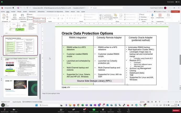Click the Copy icon in Portapapeles
The width and height of the screenshot is (181, 113).
[7, 17]
